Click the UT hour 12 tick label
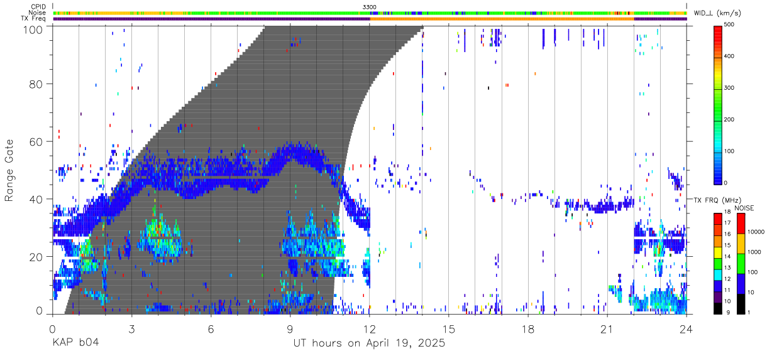 click(x=370, y=328)
